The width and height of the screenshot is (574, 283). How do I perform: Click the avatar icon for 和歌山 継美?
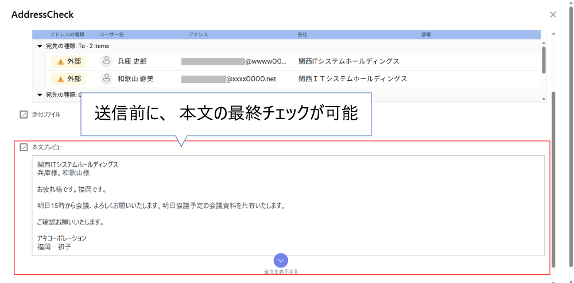click(106, 78)
